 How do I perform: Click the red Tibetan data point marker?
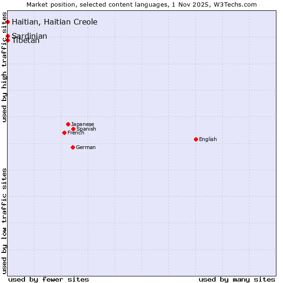(x=8, y=40)
